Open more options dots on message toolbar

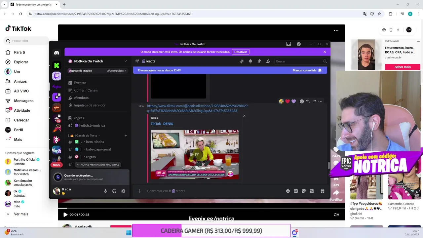click(x=320, y=101)
